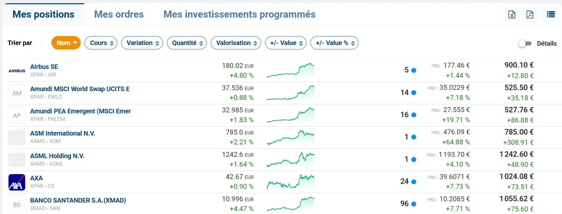562x214 pixels.
Task: Open the Mes ordres tab
Action: (x=119, y=14)
